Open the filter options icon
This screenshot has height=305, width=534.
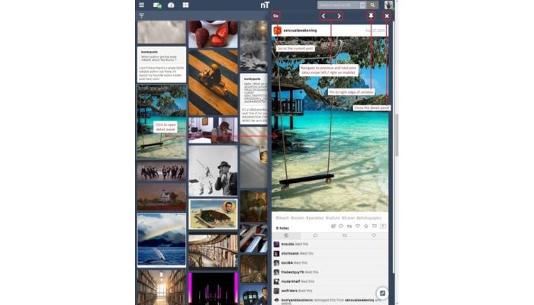(142, 16)
